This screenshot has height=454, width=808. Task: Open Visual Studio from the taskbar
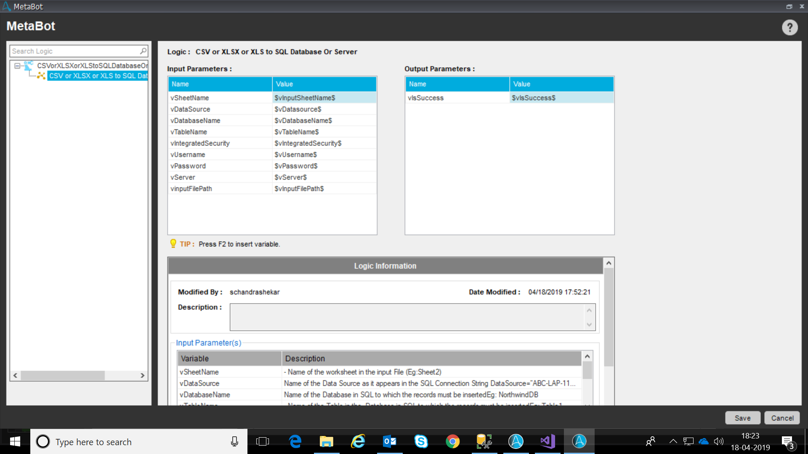[548, 441]
